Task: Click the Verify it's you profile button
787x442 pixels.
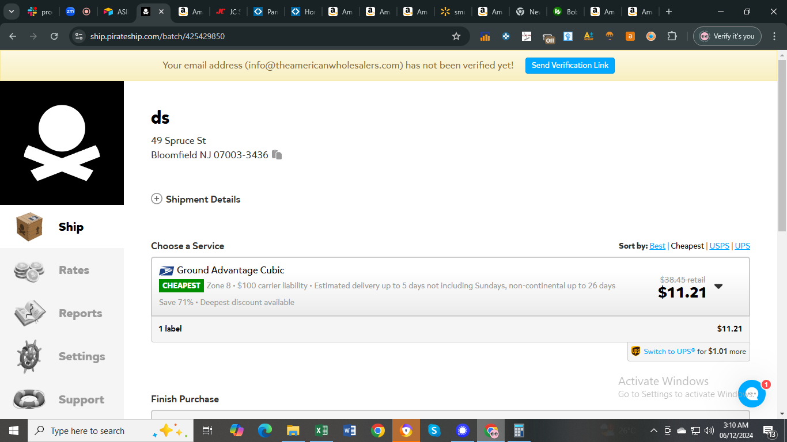Action: (x=727, y=36)
